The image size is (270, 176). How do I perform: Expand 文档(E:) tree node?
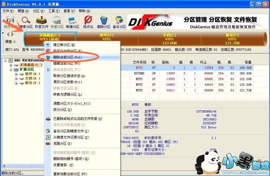16,79
